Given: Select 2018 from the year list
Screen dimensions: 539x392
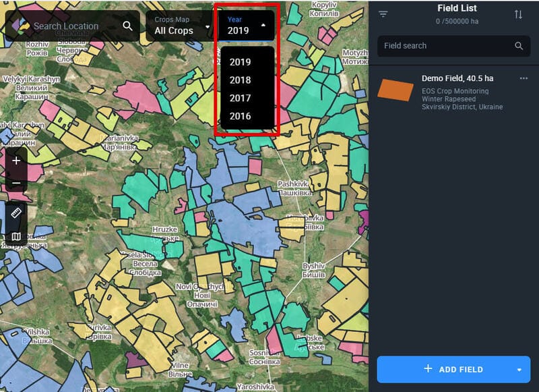Looking at the screenshot, I should click(x=241, y=80).
